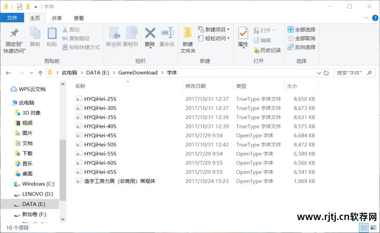The width and height of the screenshot is (380, 233).
Task: Open History (历史记录)
Action: tap(267, 50)
